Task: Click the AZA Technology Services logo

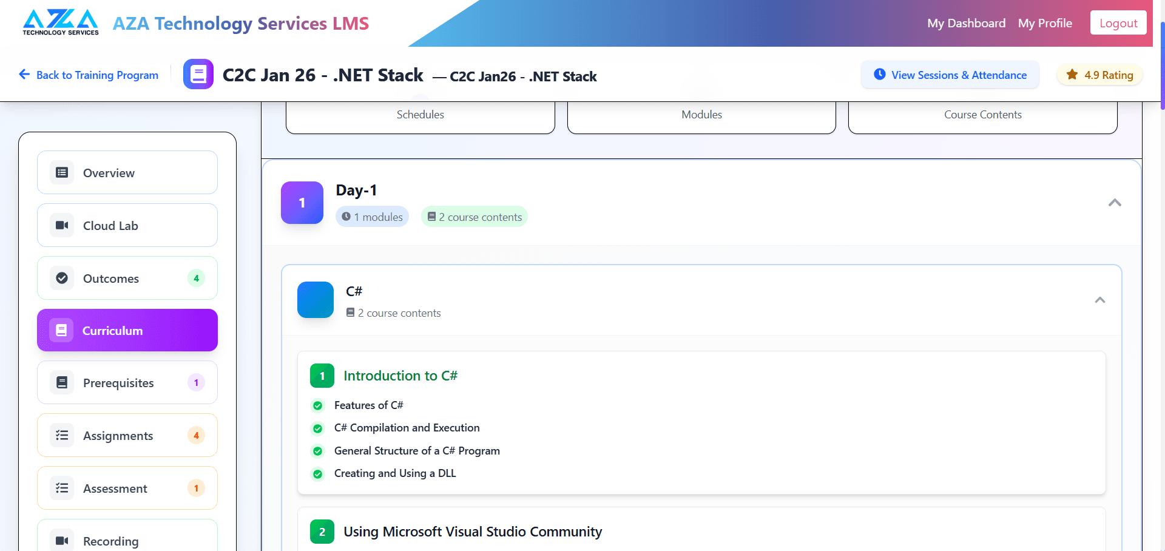Action: coord(61,22)
